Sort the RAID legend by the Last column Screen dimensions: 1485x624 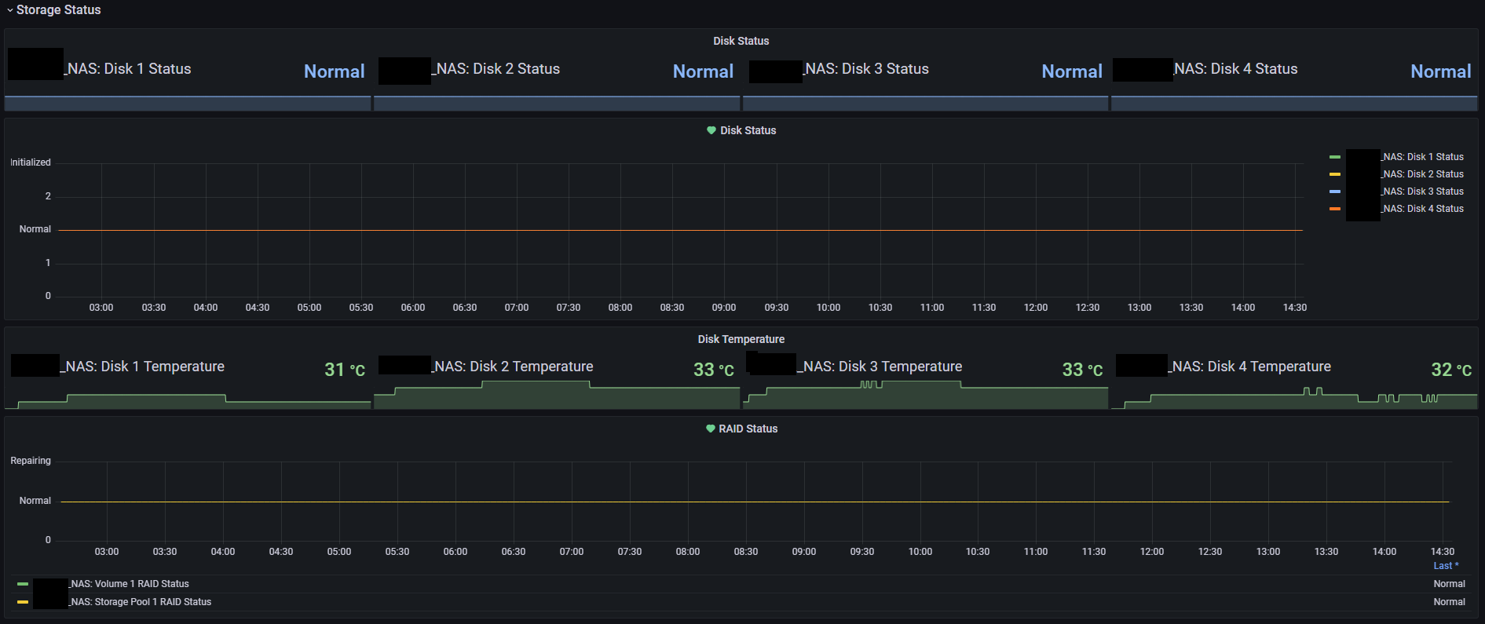[x=1445, y=566]
